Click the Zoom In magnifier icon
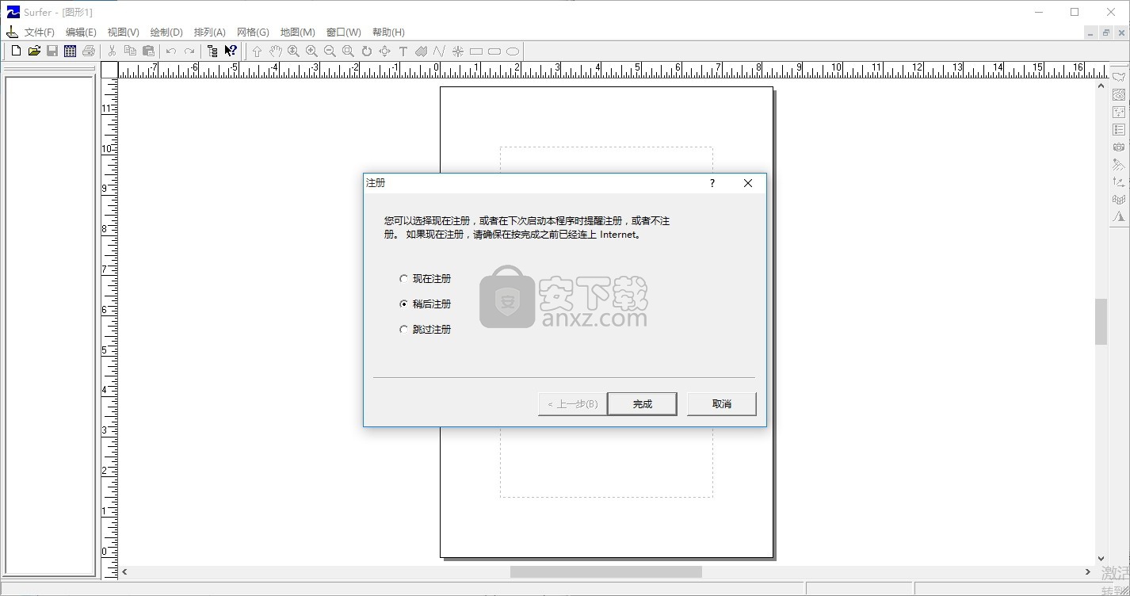The width and height of the screenshot is (1130, 596). pyautogui.click(x=311, y=51)
